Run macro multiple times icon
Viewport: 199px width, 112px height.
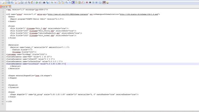[x=96, y=3]
